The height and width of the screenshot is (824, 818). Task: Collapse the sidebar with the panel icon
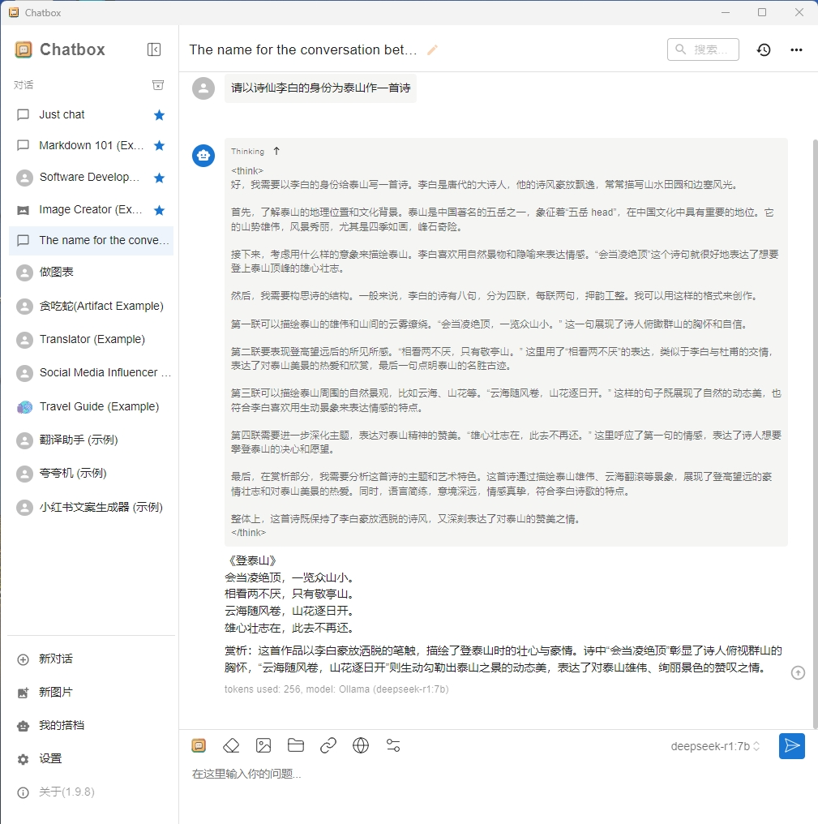154,49
